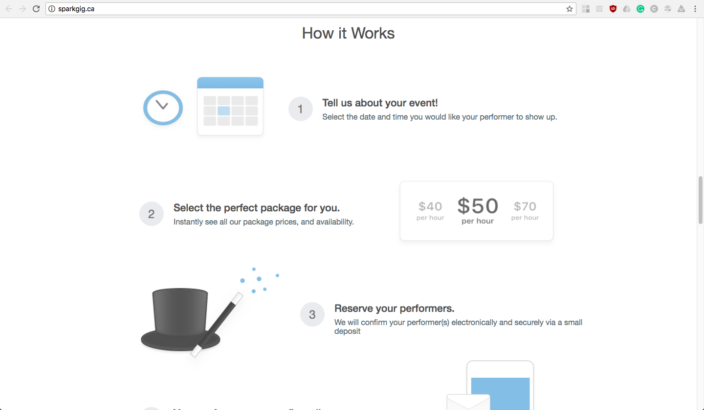The height and width of the screenshot is (410, 704).
Task: Click the phone and envelope illustration
Action: [x=490, y=386]
